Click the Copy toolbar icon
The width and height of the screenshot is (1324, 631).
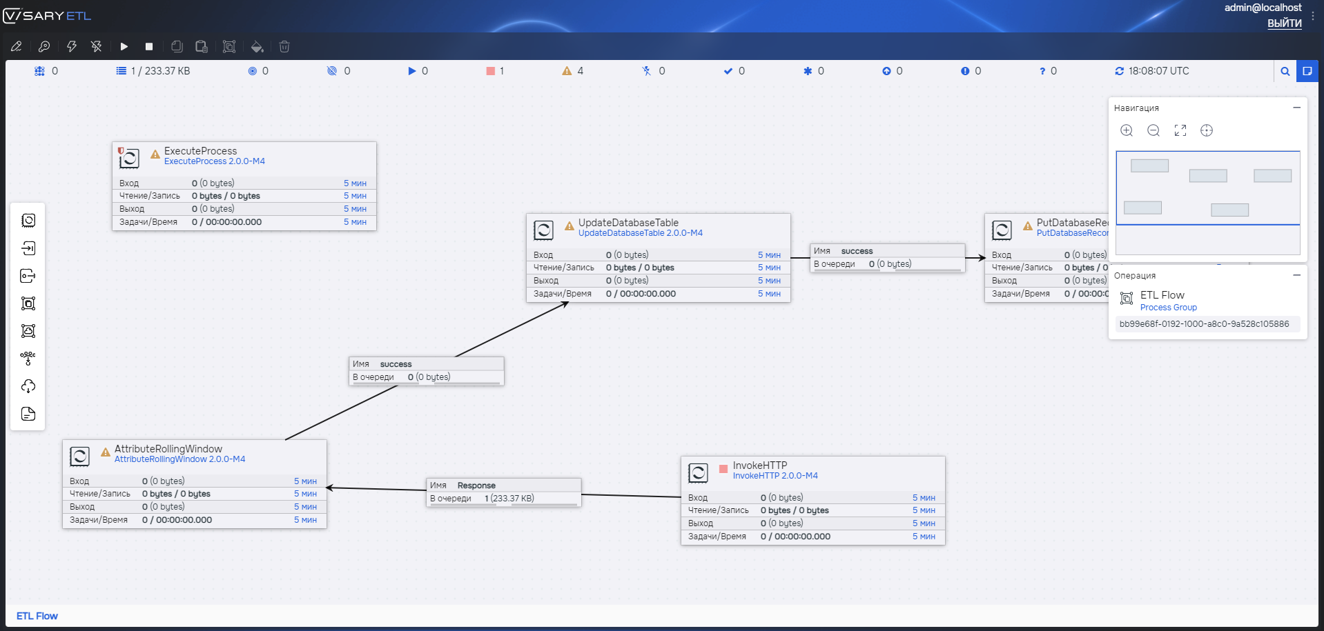point(177,46)
